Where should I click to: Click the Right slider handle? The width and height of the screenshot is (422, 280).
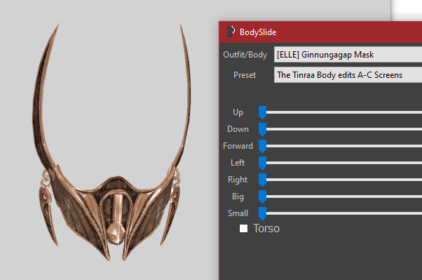pos(262,180)
